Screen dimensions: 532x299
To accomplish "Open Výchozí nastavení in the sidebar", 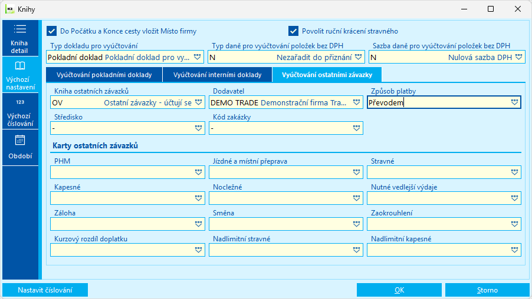I will coord(20,75).
